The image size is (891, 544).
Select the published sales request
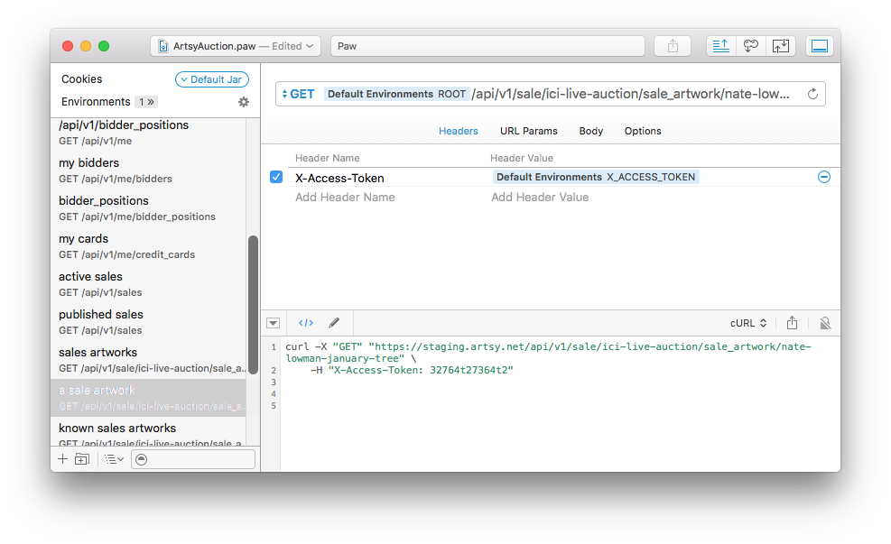tap(148, 322)
